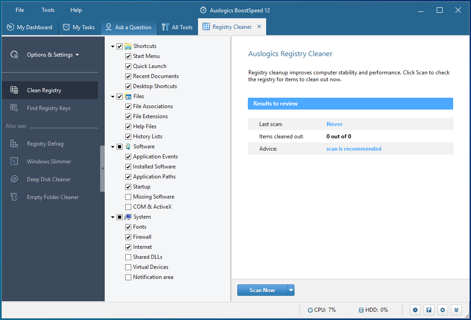Click the Results to review progress bar
The image size is (471, 320).
click(350, 104)
